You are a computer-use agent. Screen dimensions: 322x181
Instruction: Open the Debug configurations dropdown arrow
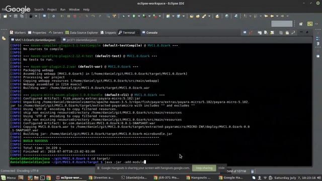click(x=129, y=16)
